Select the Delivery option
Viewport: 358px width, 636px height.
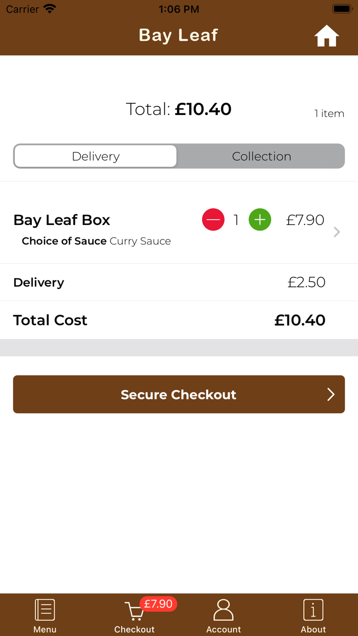click(x=95, y=156)
